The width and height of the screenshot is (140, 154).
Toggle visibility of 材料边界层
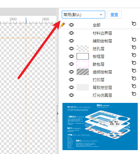point(71,33)
